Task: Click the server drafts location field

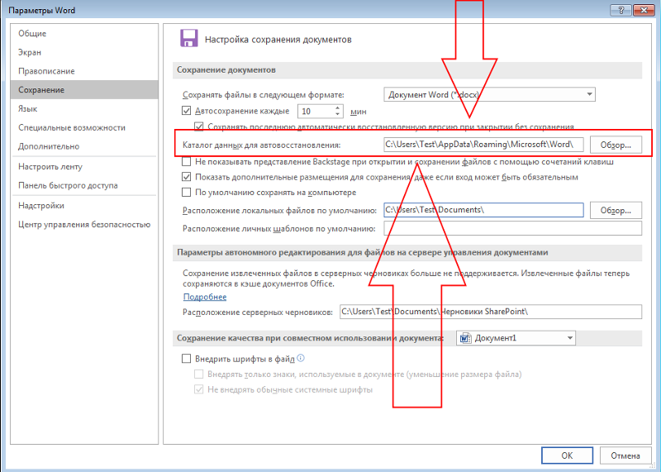Action: 491,312
